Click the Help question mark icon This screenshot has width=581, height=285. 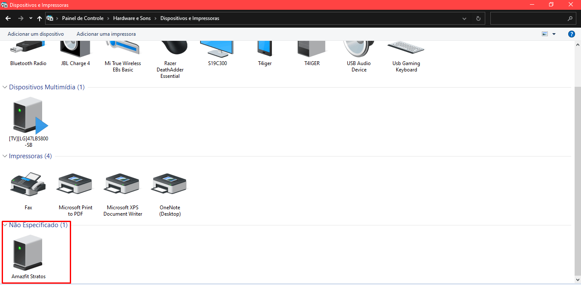pos(572,34)
